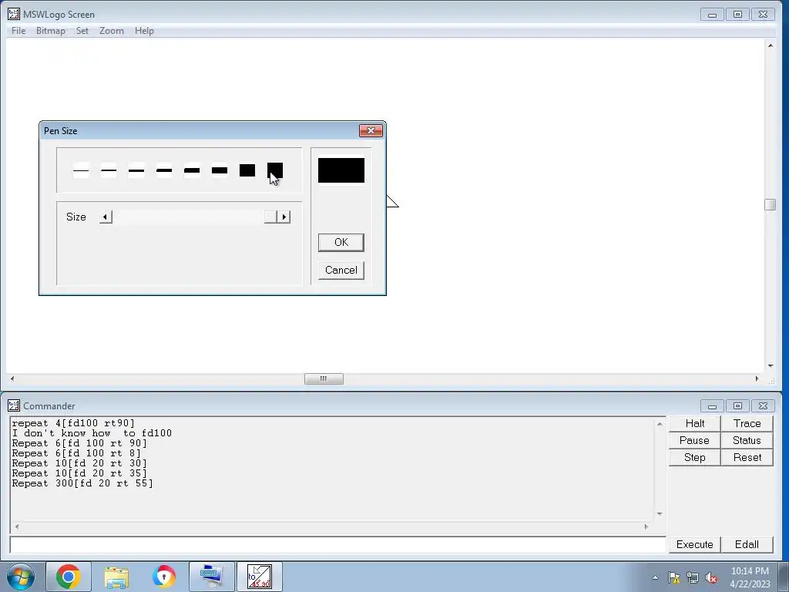
Task: Click the MSWLogo Screen vertical scrollbar thumb
Action: click(770, 204)
